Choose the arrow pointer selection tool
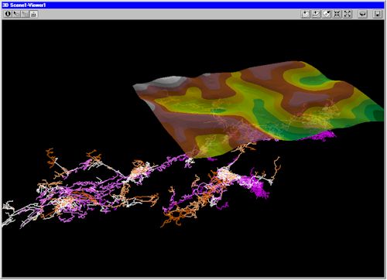 pyautogui.click(x=16, y=14)
